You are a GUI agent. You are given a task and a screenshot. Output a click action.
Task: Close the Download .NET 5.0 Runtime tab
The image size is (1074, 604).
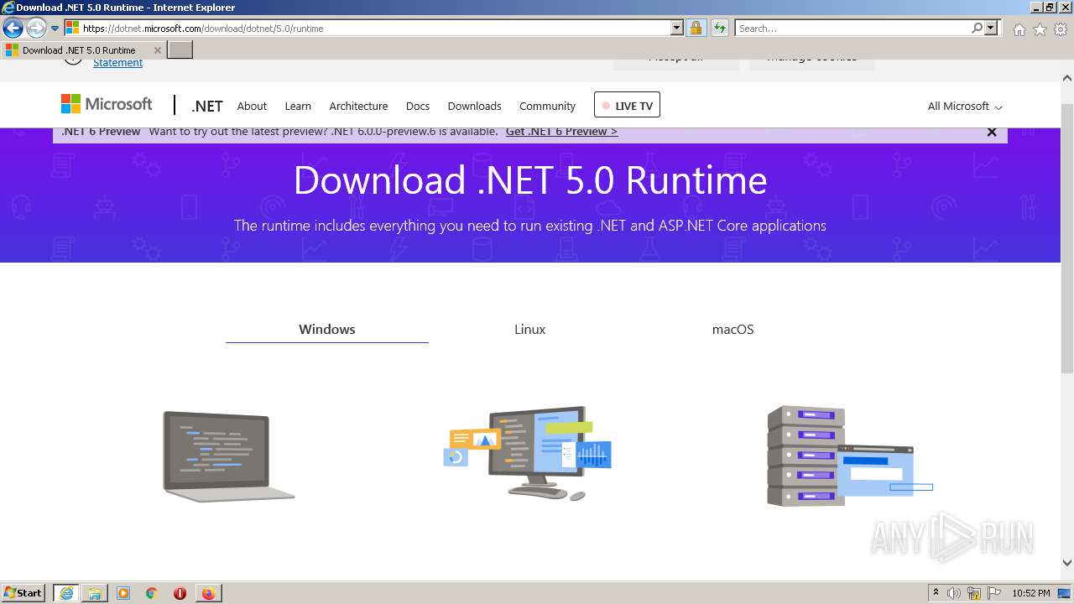pos(158,50)
